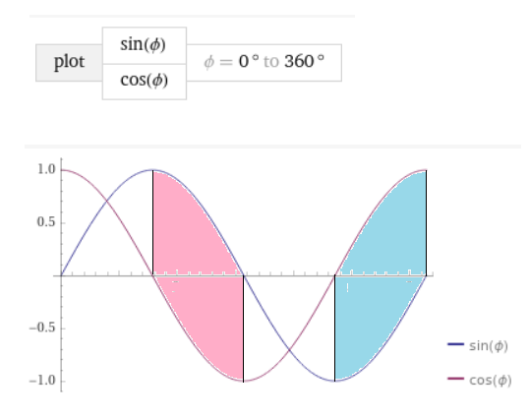Screen dimensions: 529x419
Task: Click the 0.5 y-axis tick label
Action: 46,222
